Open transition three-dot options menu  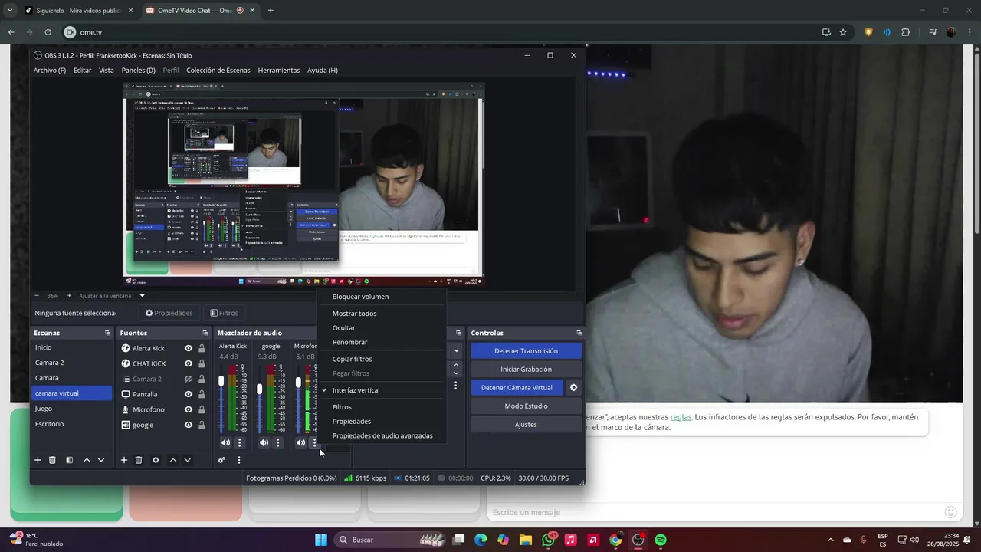[x=456, y=386]
